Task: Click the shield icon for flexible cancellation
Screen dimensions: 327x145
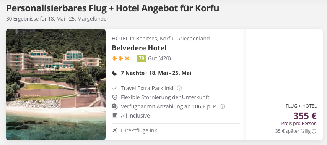Action: pyautogui.click(x=114, y=97)
